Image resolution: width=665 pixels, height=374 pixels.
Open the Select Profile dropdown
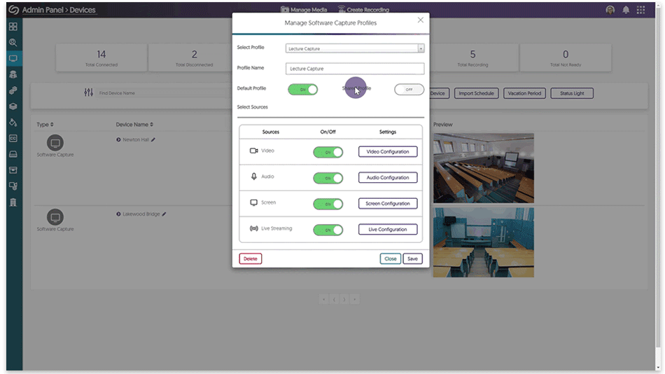(355, 48)
